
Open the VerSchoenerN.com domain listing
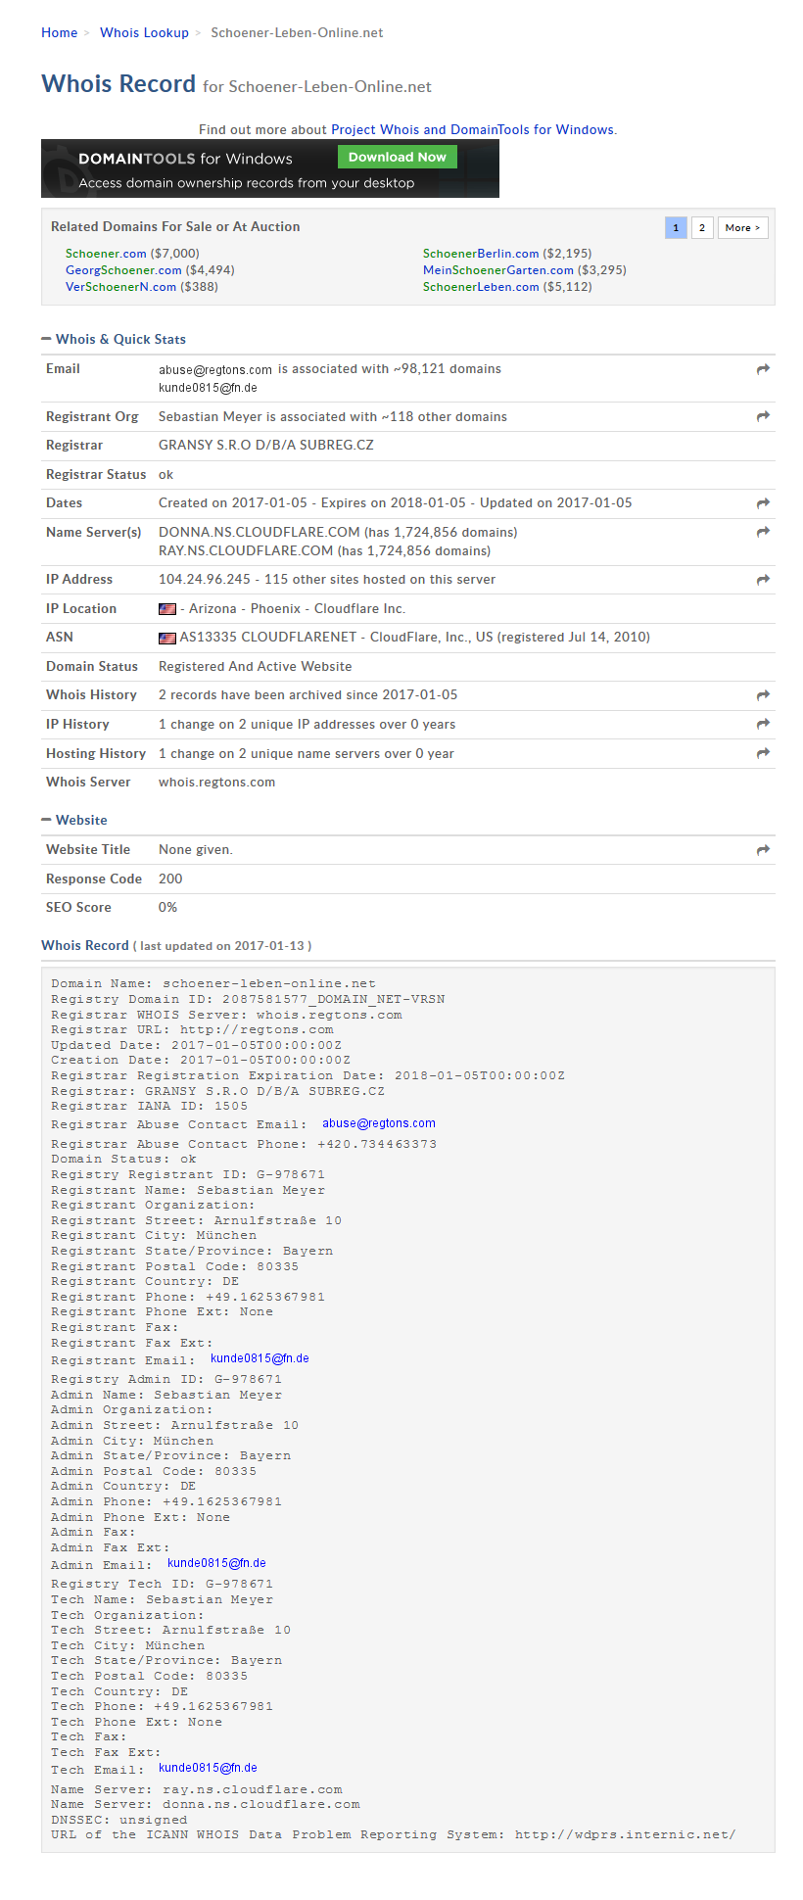pos(121,287)
